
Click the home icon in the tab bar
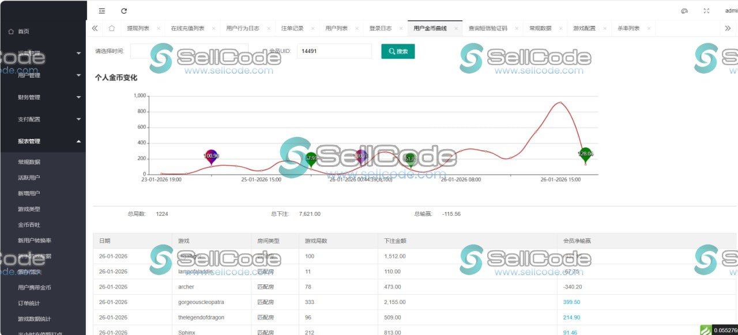point(111,27)
